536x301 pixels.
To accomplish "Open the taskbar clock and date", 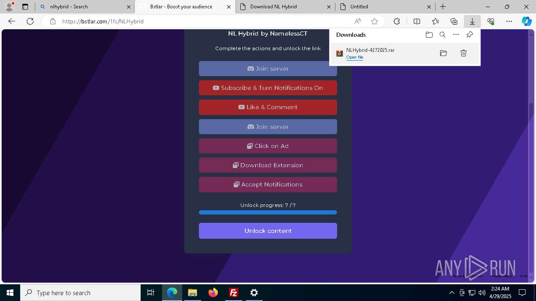I will (x=500, y=293).
